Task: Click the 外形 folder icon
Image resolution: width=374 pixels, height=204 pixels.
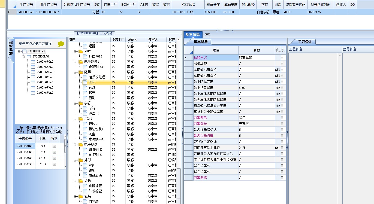Action: pos(81,160)
